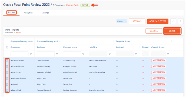Viewport: 186px width, 97px height.
Task: Toggle the select-all checkbox in header
Action: pos(7,47)
